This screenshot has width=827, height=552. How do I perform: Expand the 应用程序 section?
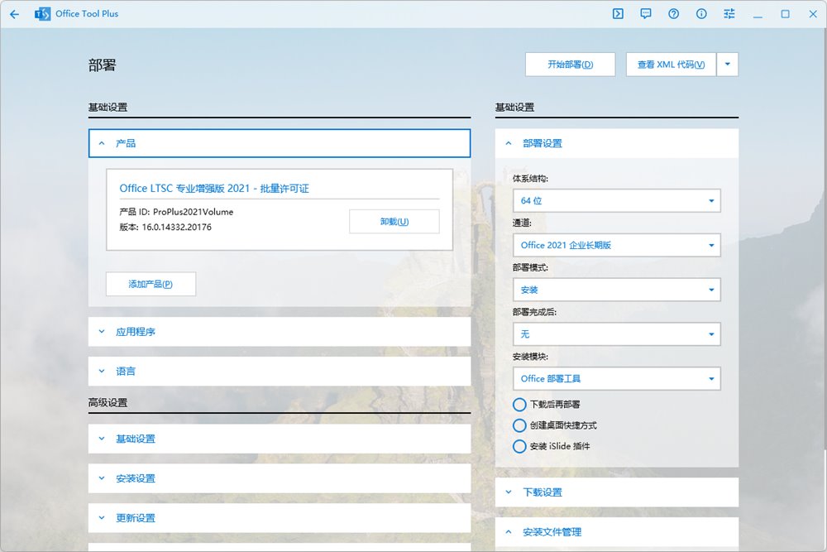pos(279,332)
